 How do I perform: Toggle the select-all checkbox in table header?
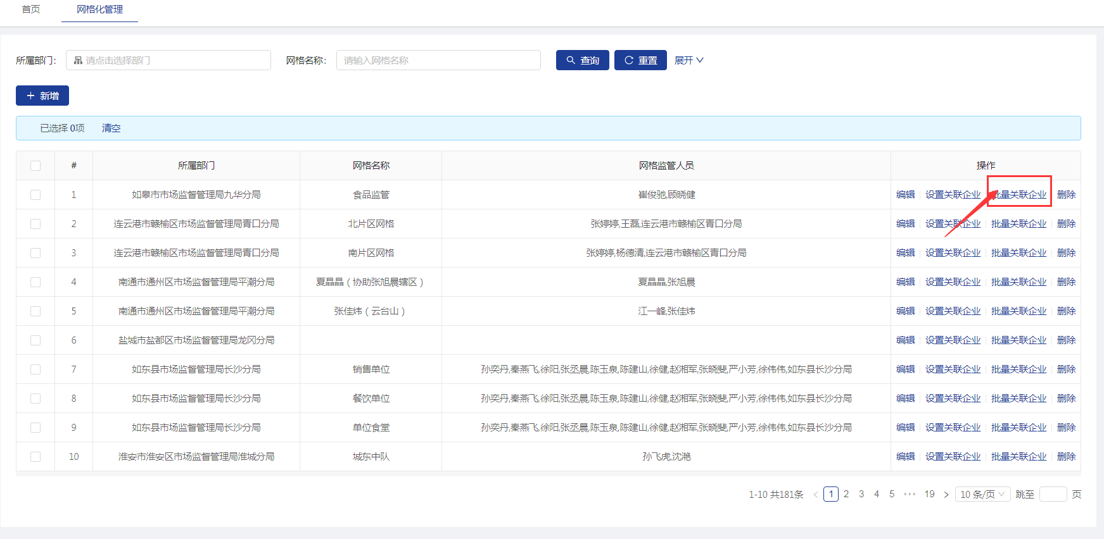click(x=35, y=166)
